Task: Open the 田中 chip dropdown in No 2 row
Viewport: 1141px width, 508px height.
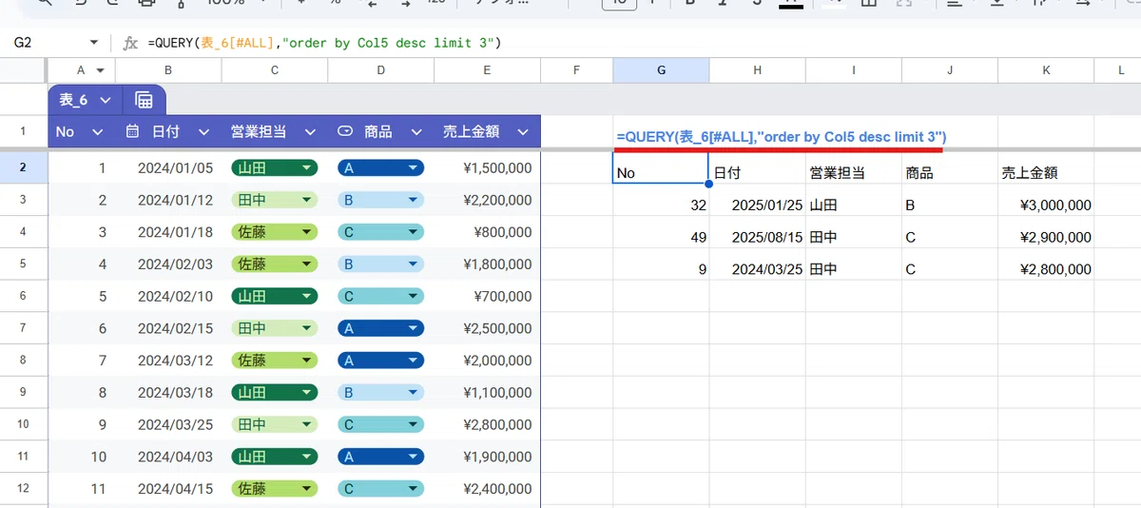Action: 306,201
